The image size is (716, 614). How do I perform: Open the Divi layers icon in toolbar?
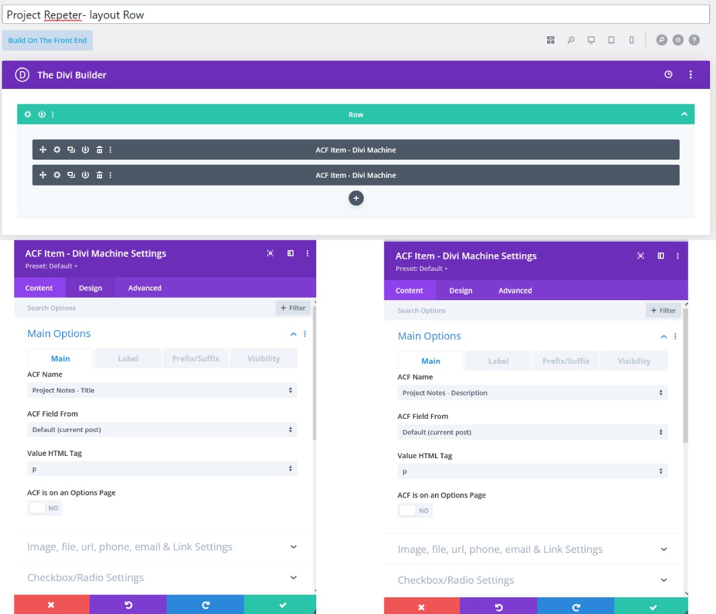(x=678, y=40)
